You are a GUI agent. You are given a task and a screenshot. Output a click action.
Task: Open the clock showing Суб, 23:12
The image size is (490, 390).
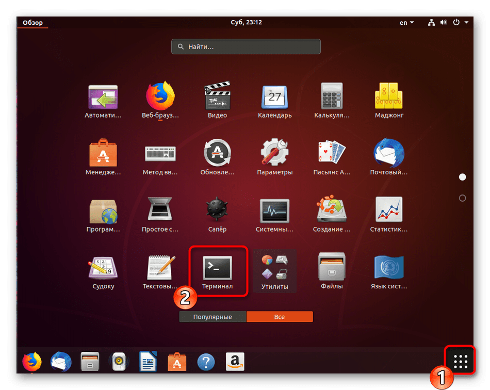pos(246,23)
